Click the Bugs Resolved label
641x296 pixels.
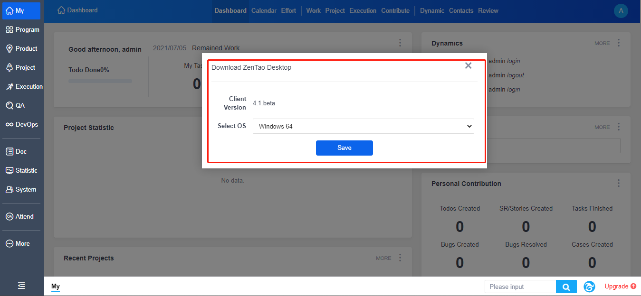point(526,244)
